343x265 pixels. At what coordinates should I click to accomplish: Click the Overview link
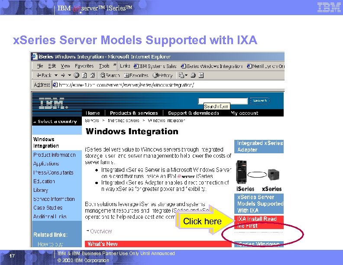[101, 231]
